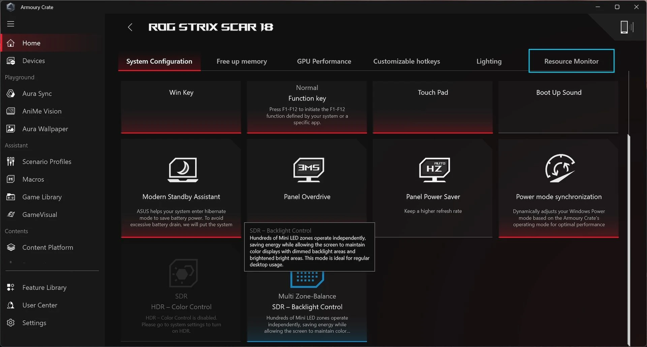The width and height of the screenshot is (647, 347).
Task: Click the Playground section label
Action: click(x=20, y=77)
